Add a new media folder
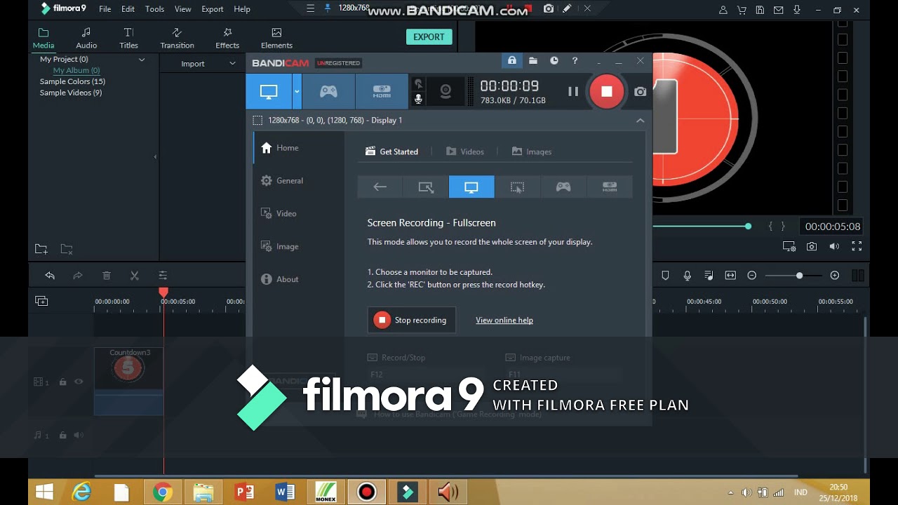Image resolution: width=898 pixels, height=505 pixels. click(x=41, y=249)
